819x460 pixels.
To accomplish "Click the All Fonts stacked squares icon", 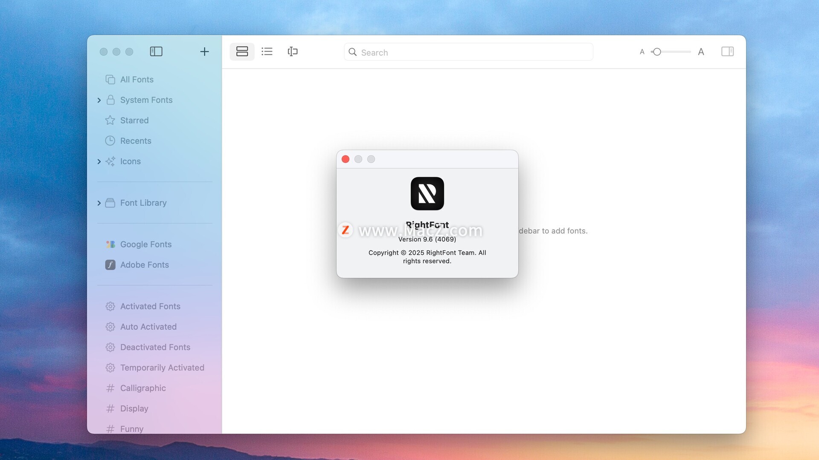I will click(110, 80).
